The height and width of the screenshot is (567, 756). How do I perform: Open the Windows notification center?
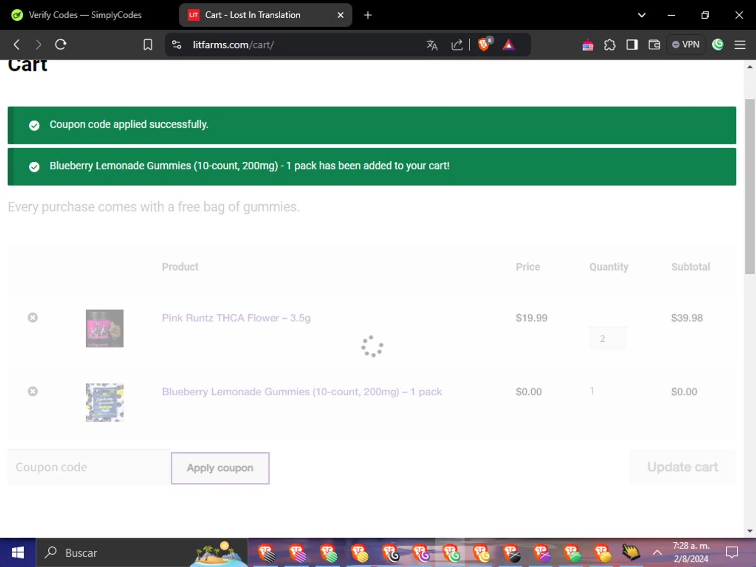pos(732,553)
